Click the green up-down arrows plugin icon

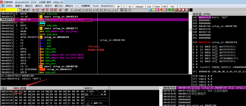[154, 10]
